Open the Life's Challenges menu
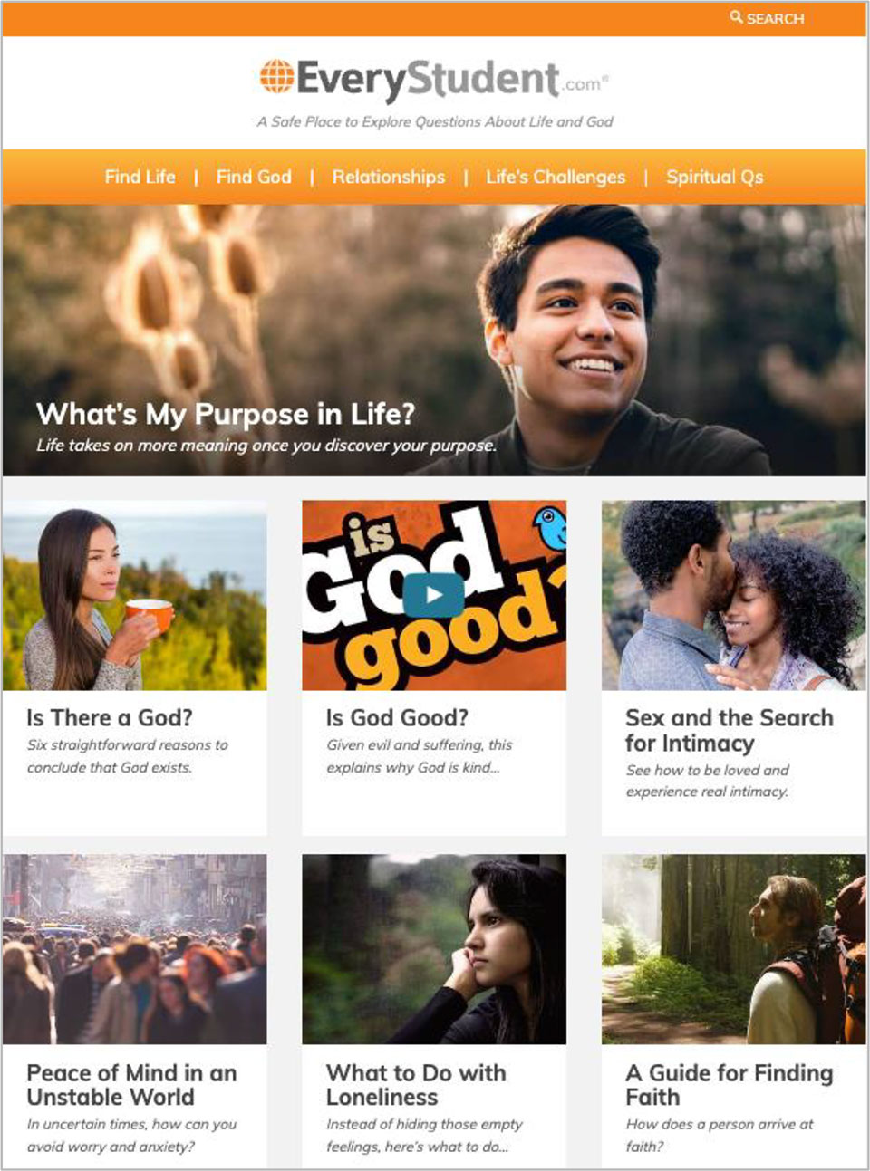This screenshot has width=870, height=1171. (556, 177)
